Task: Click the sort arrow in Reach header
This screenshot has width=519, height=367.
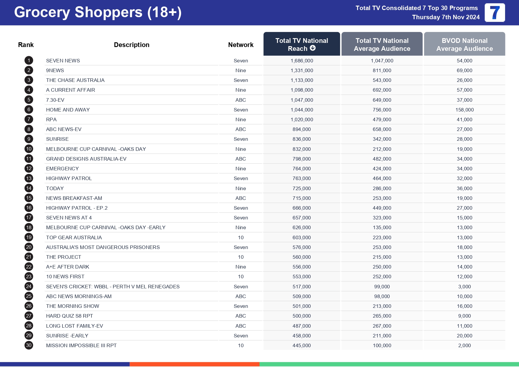Action: [313, 48]
